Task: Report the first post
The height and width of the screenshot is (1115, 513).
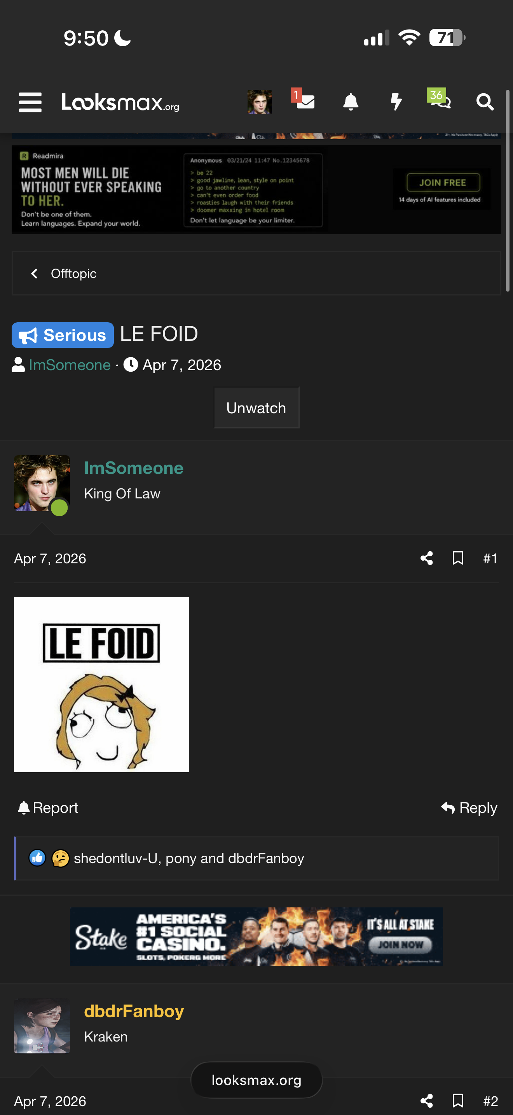Action: [48, 808]
